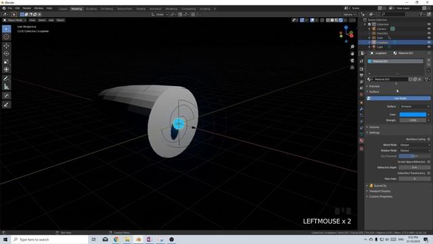Switch perspective/orthographic grid icon
433x244 pixels.
352,68
